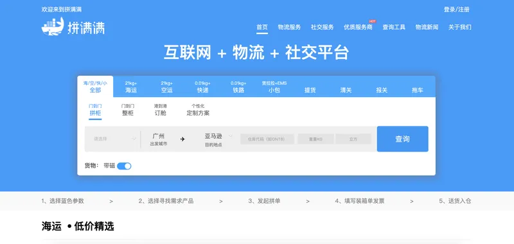Open 物流服务 navigation menu
Viewport: 514px width, 244px height.
289,27
